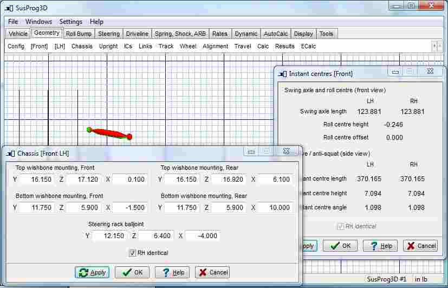The height and width of the screenshot is (288, 448).
Task: Cancel the Chassis [Front LH] dialog
Action: pyautogui.click(x=212, y=272)
